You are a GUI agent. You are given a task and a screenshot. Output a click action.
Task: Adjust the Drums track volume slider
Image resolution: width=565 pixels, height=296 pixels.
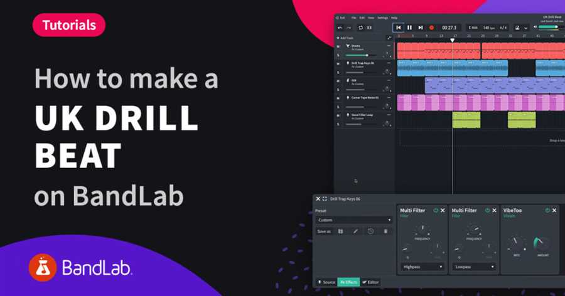360,55
